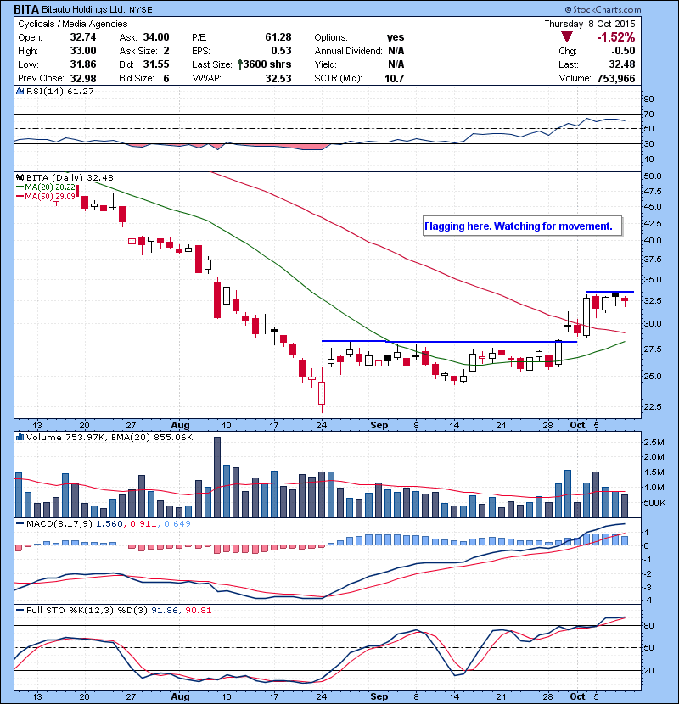This screenshot has height=704, width=679.
Task: Click the SCTR (Mid) value 10.7
Action: tap(395, 78)
